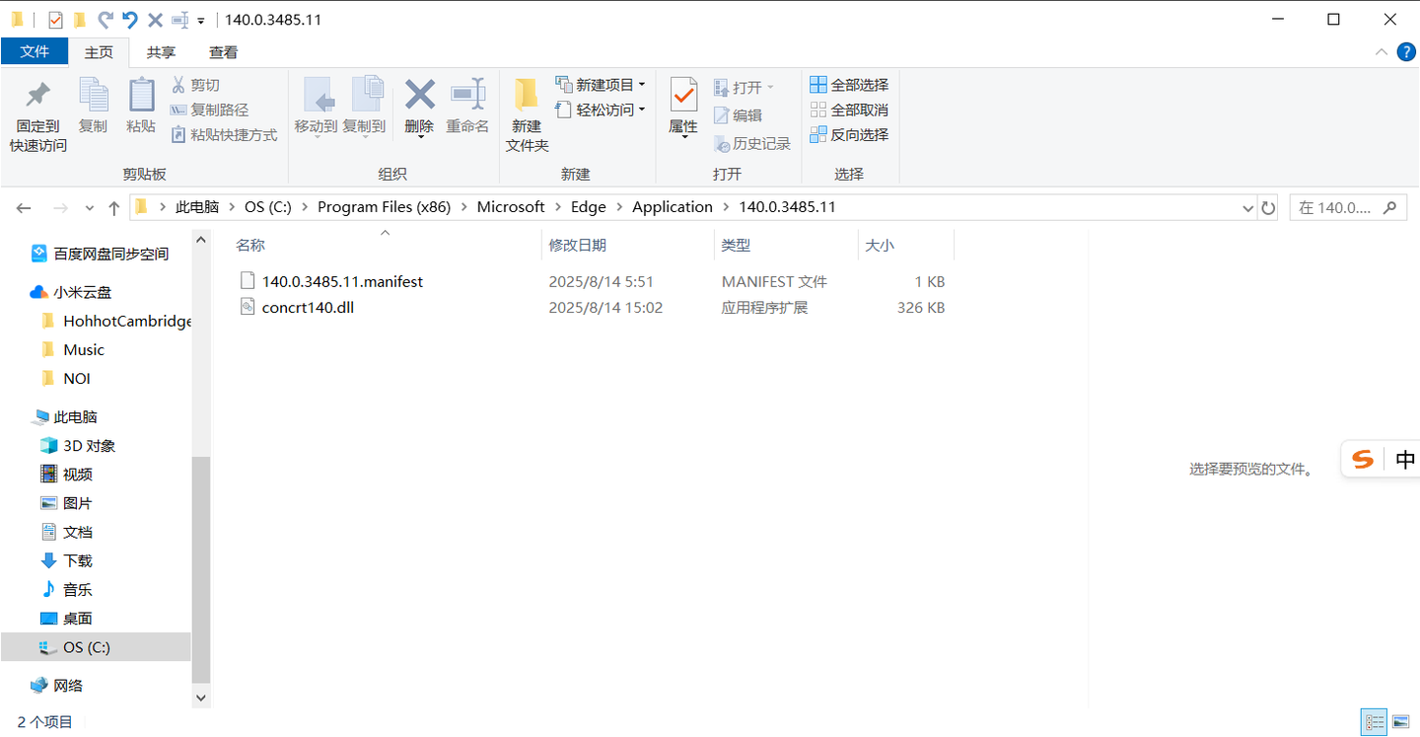1420x737 pixels.
Task: Create a New folder (新建文件夹)
Action: tap(527, 115)
